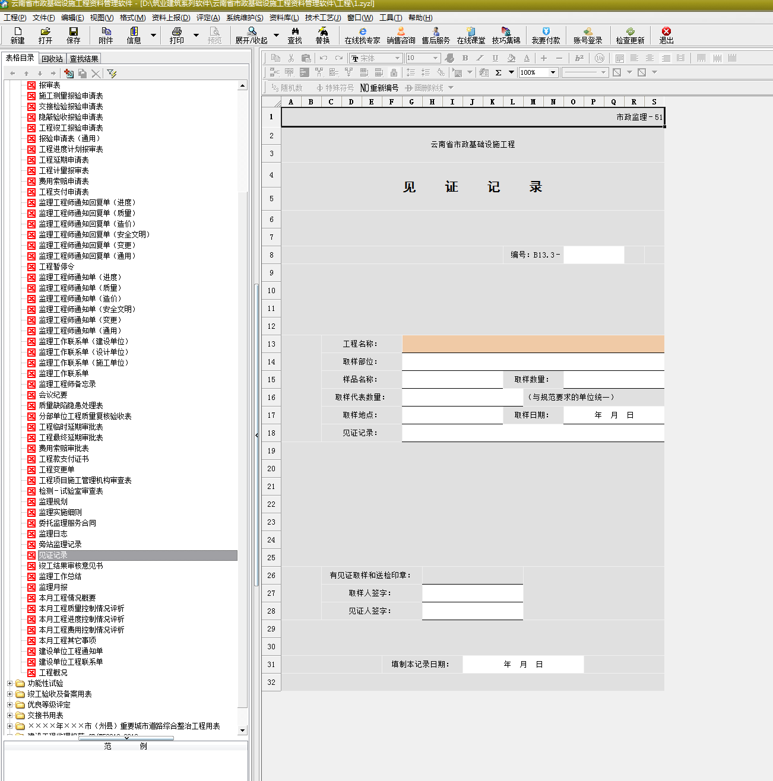Toggle bold (B) formatting

pyautogui.click(x=465, y=58)
